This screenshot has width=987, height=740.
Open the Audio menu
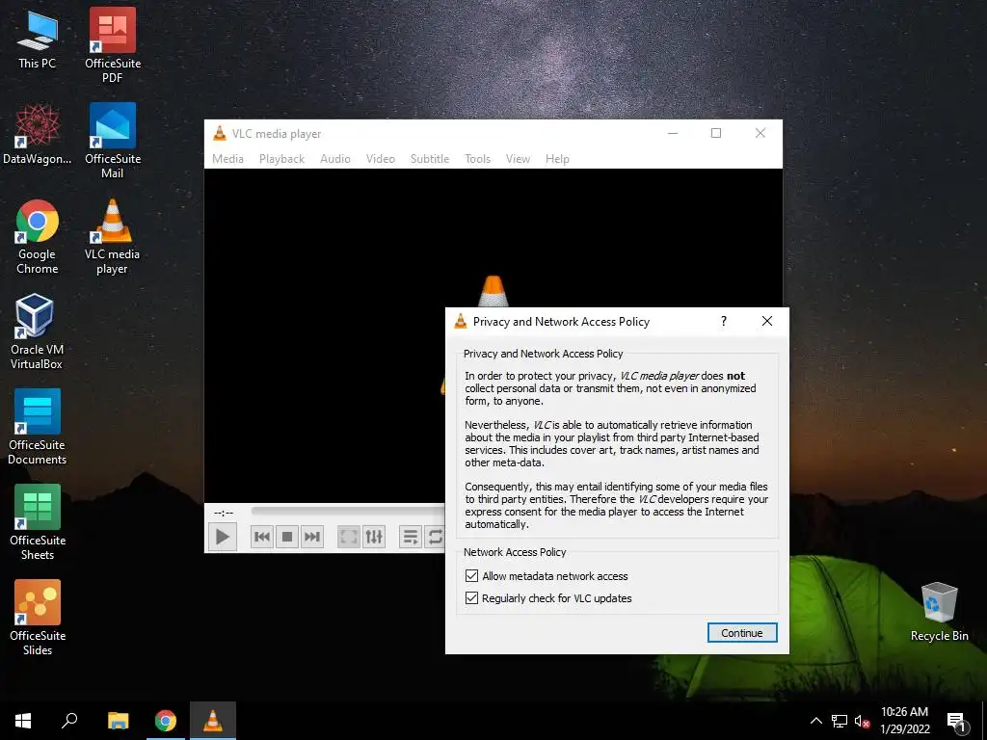point(334,159)
